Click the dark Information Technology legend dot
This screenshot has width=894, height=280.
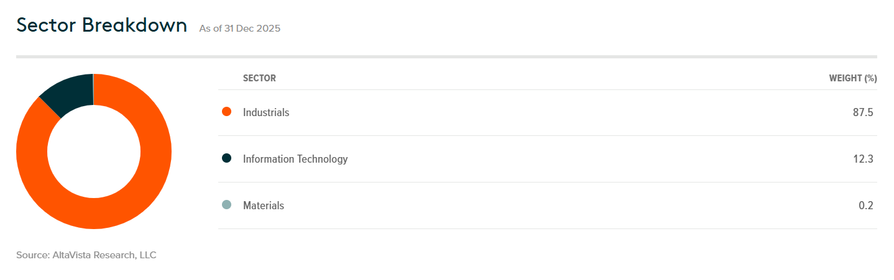coord(226,158)
